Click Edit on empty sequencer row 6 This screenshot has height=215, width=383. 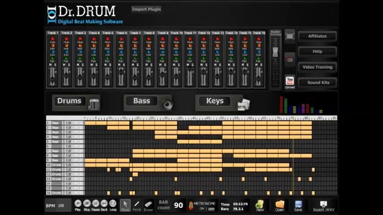click(69, 146)
